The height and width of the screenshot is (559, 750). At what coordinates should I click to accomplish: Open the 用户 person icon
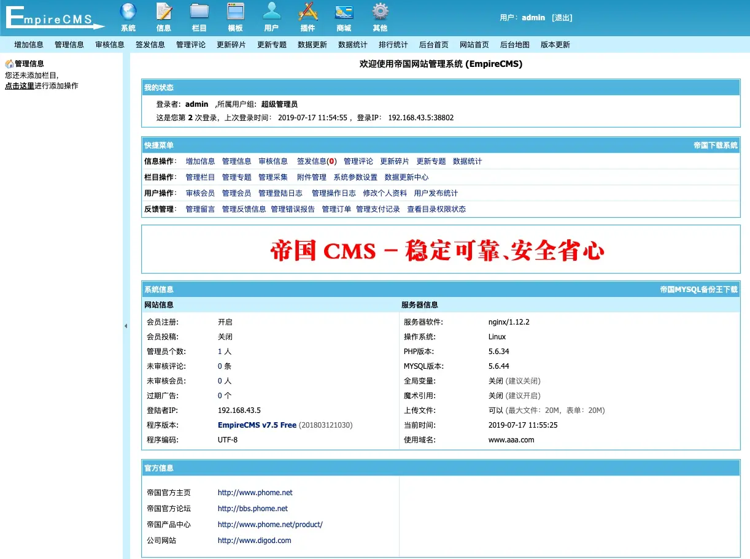click(x=271, y=17)
